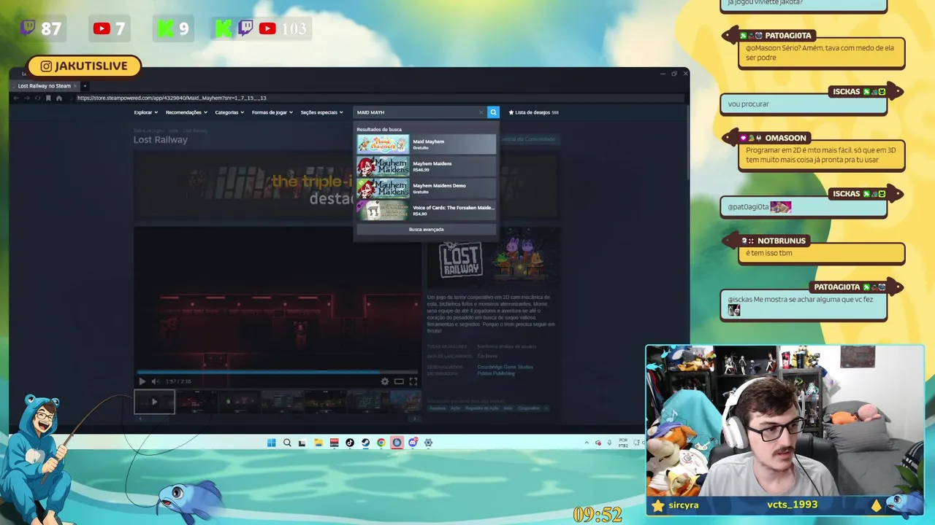Click the Busca avançada button
This screenshot has width=935, height=525.
[426, 229]
